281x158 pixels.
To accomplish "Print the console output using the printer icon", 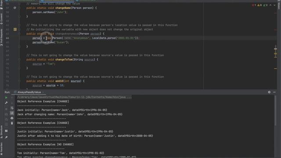I will click(12, 118).
